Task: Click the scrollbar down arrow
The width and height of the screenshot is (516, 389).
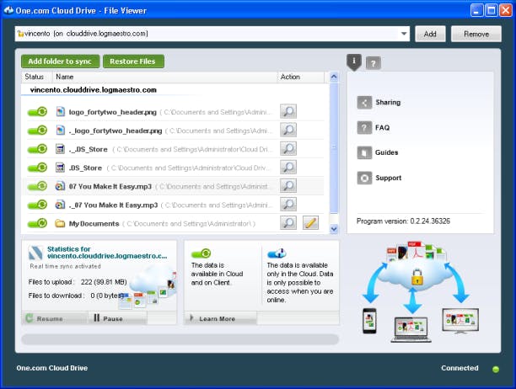Action: [334, 229]
